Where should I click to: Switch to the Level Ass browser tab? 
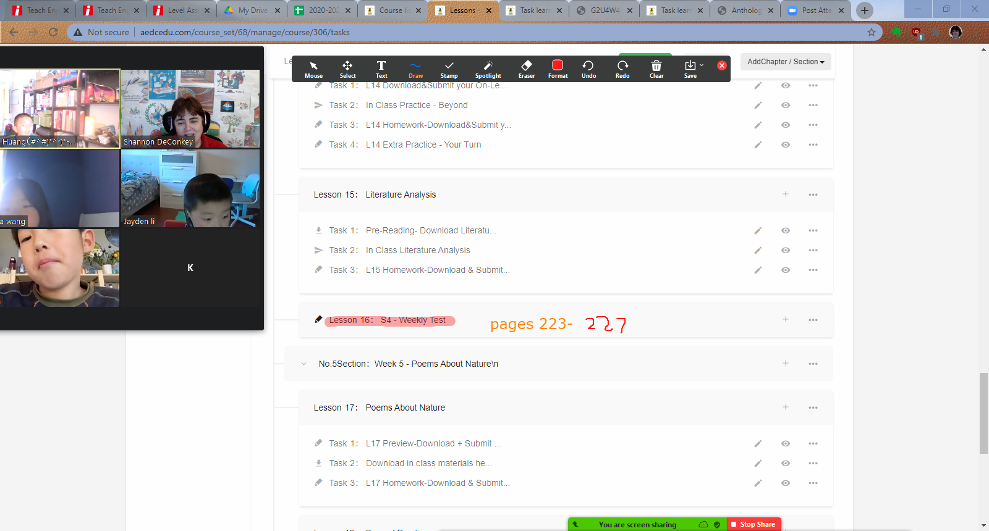(x=182, y=10)
